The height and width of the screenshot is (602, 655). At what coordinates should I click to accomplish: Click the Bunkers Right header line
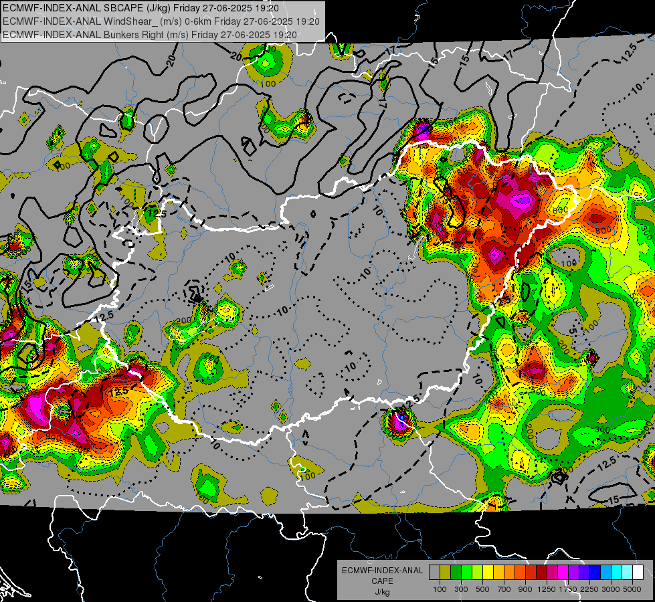[x=150, y=35]
